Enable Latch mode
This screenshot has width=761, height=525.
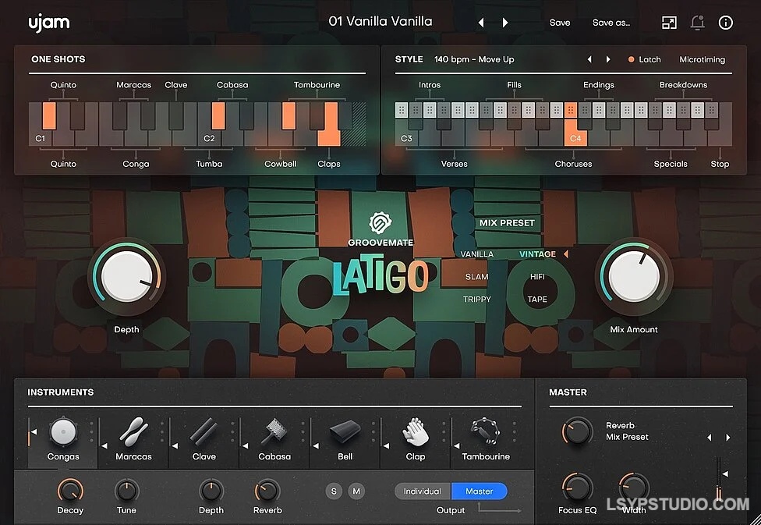[x=645, y=59]
